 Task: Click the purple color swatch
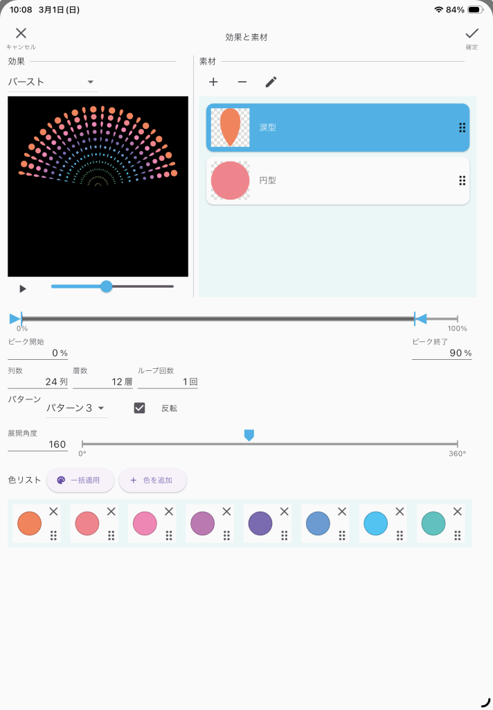click(260, 523)
